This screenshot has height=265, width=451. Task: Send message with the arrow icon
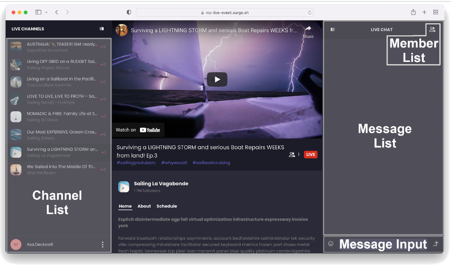436,243
